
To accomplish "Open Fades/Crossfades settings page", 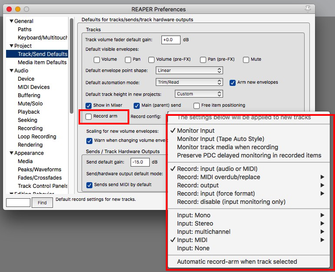I will point(40,178).
